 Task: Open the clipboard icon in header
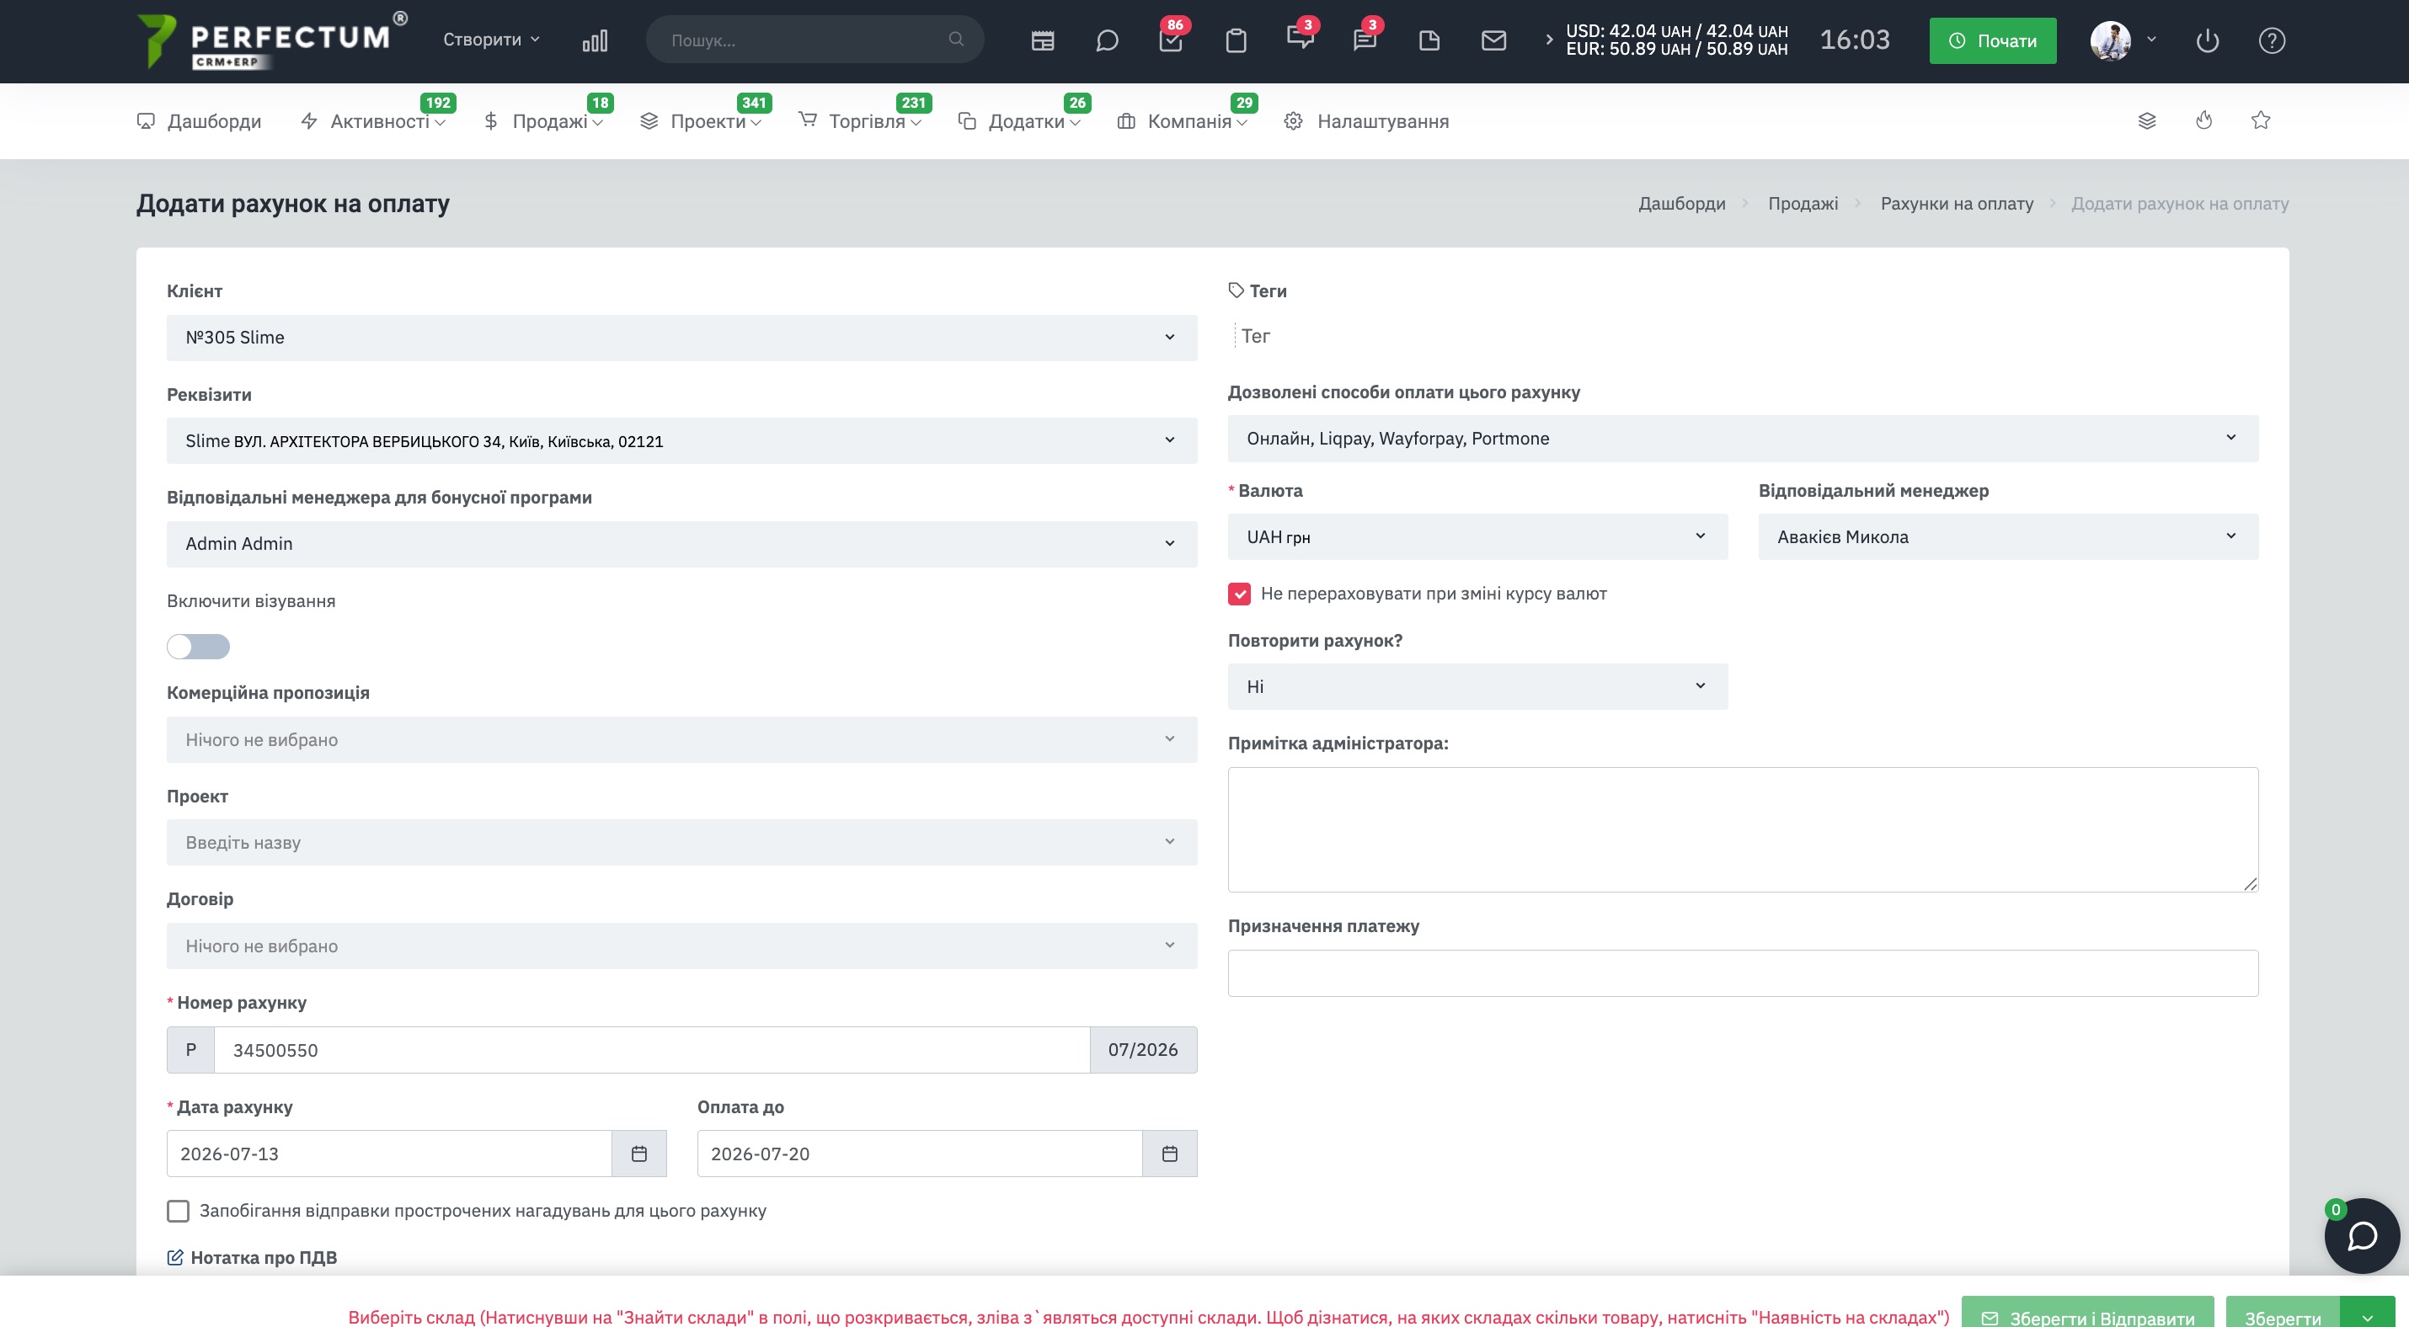(1237, 40)
